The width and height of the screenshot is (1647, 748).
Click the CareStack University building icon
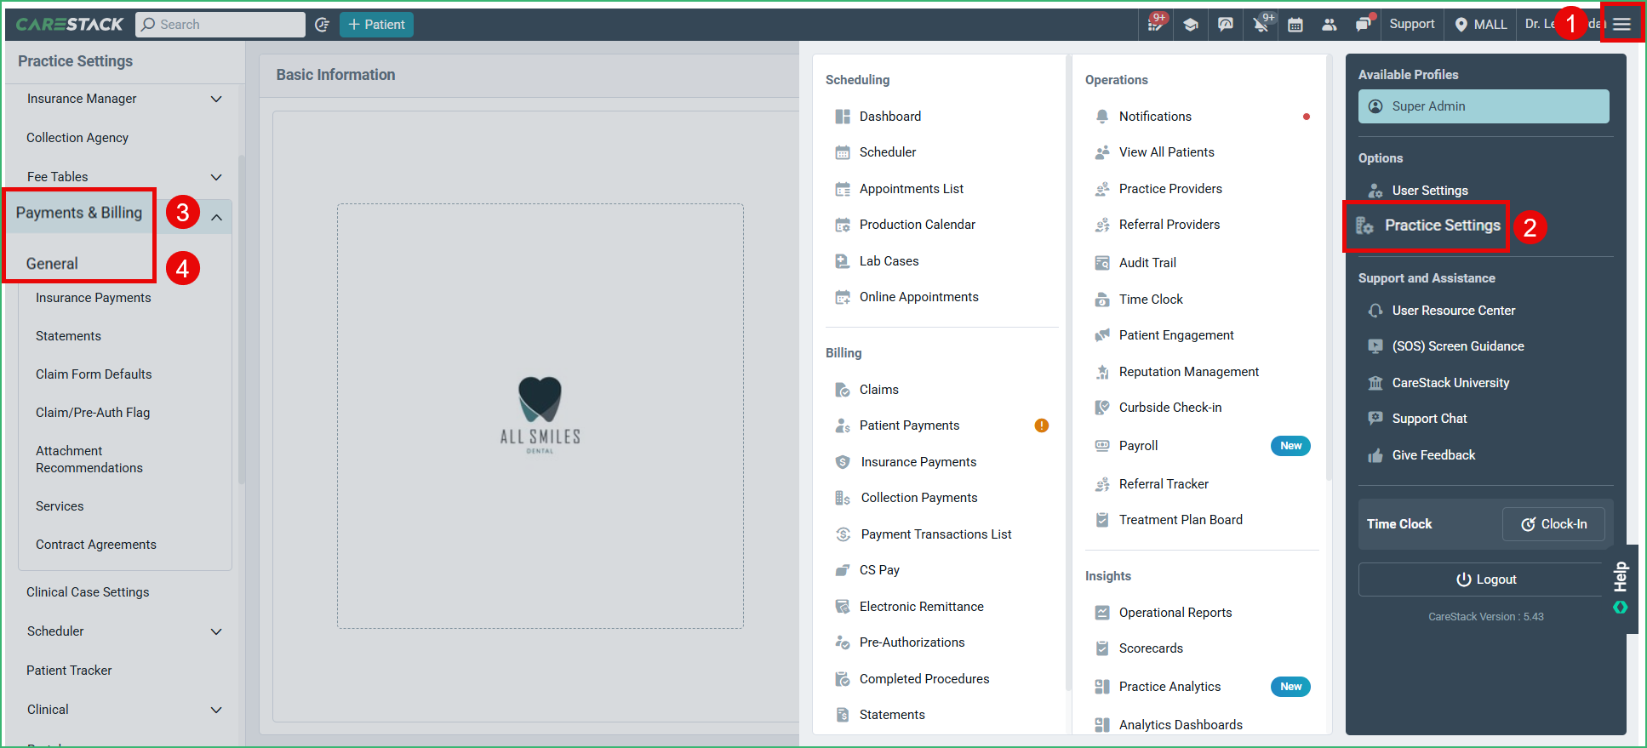(1375, 383)
